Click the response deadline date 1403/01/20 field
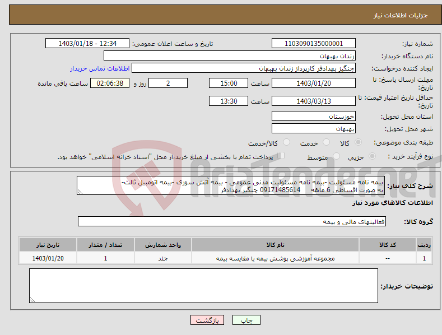The width and height of the screenshot is (442, 335). coord(314,83)
